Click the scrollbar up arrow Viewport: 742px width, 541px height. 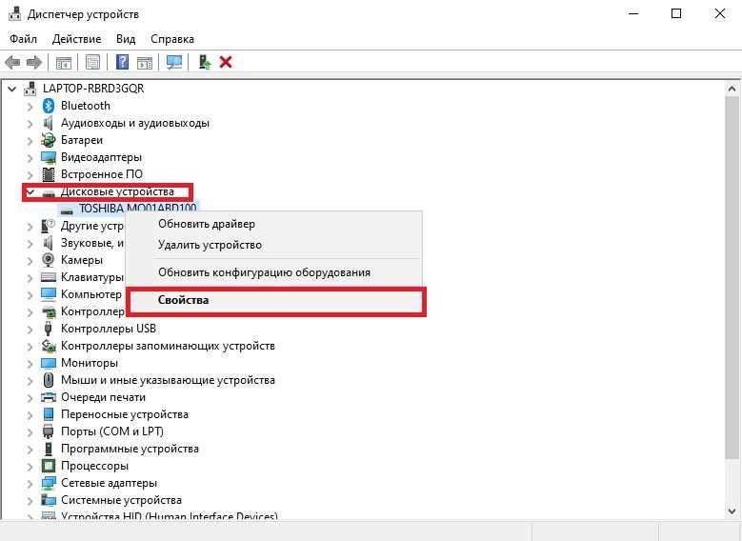point(732,89)
